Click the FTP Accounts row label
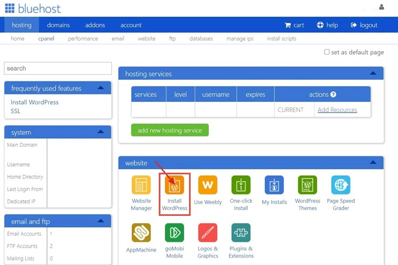The image size is (398, 265). pos(22,246)
